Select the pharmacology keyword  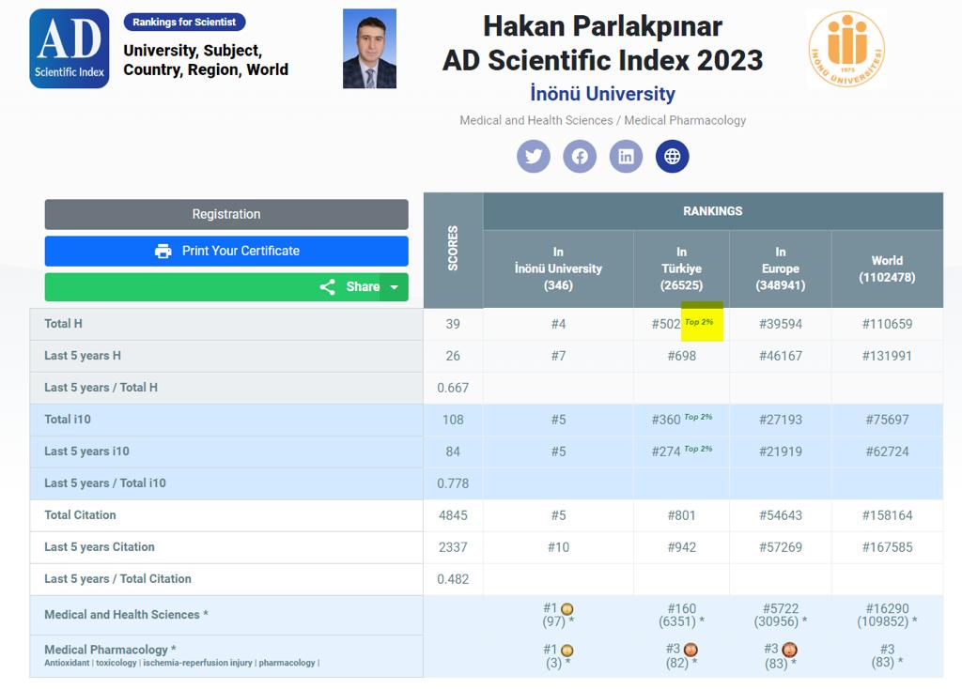(287, 663)
